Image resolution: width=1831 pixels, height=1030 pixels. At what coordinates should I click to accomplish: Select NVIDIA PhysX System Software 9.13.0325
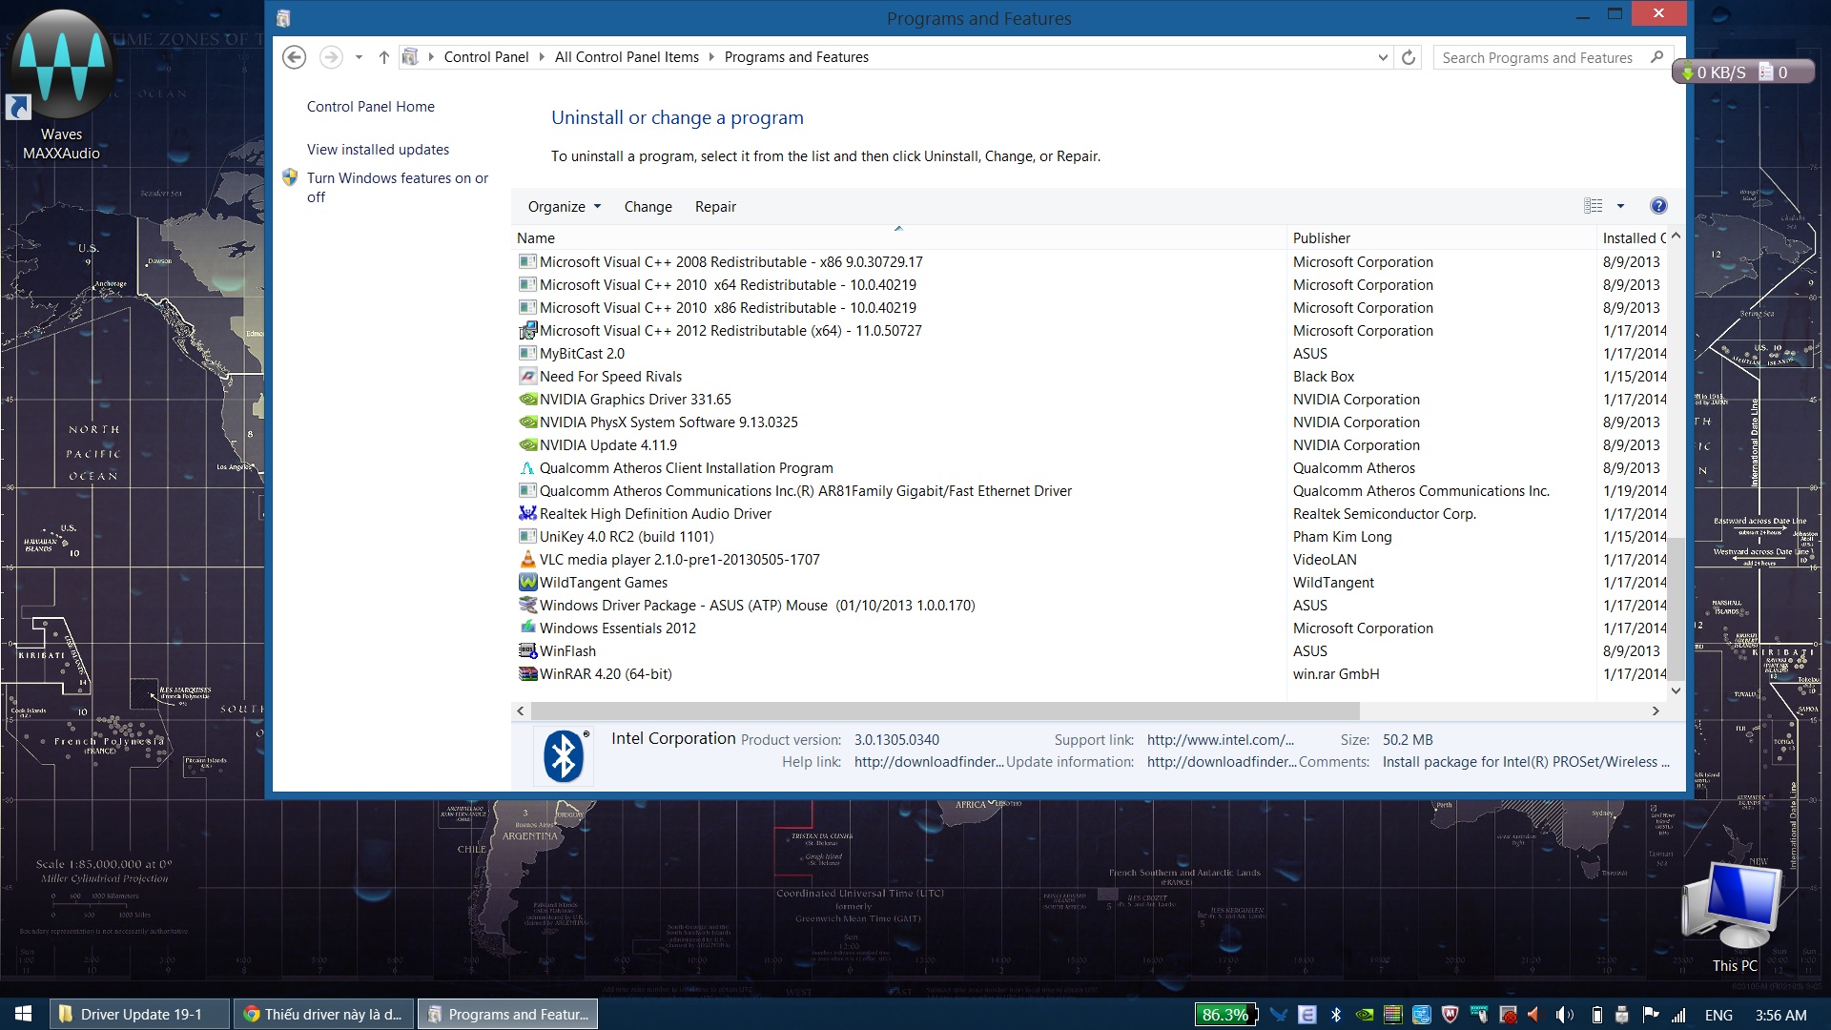coord(669,422)
